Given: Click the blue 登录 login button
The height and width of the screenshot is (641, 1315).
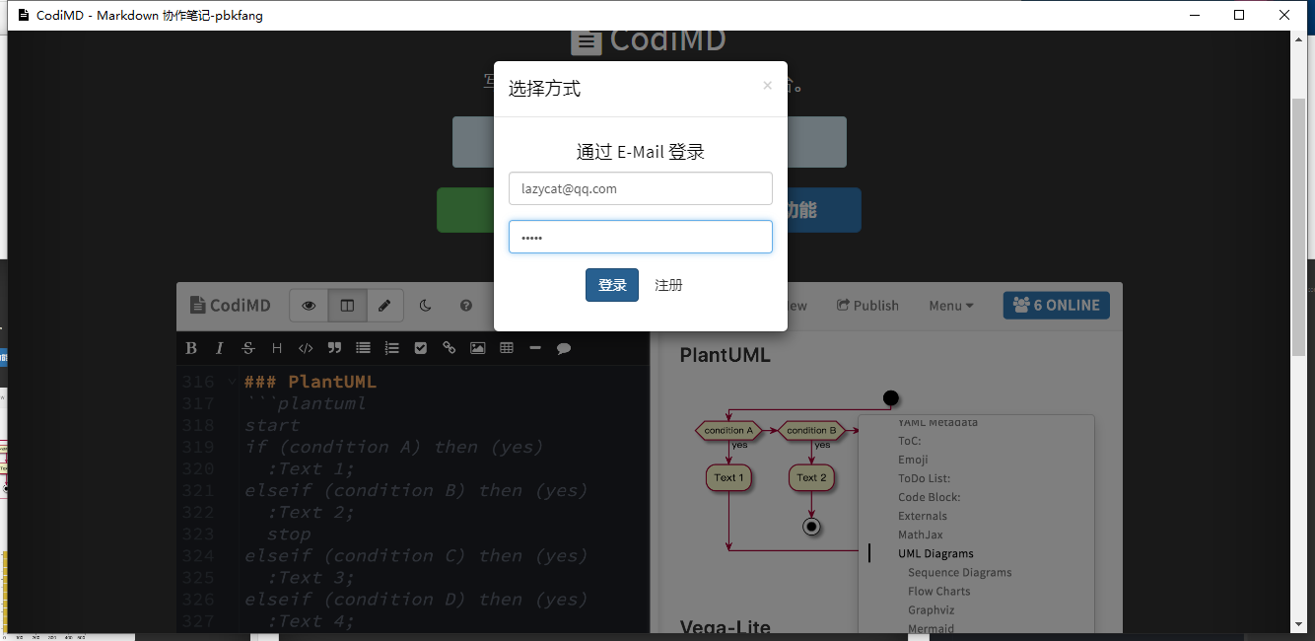Looking at the screenshot, I should point(612,285).
